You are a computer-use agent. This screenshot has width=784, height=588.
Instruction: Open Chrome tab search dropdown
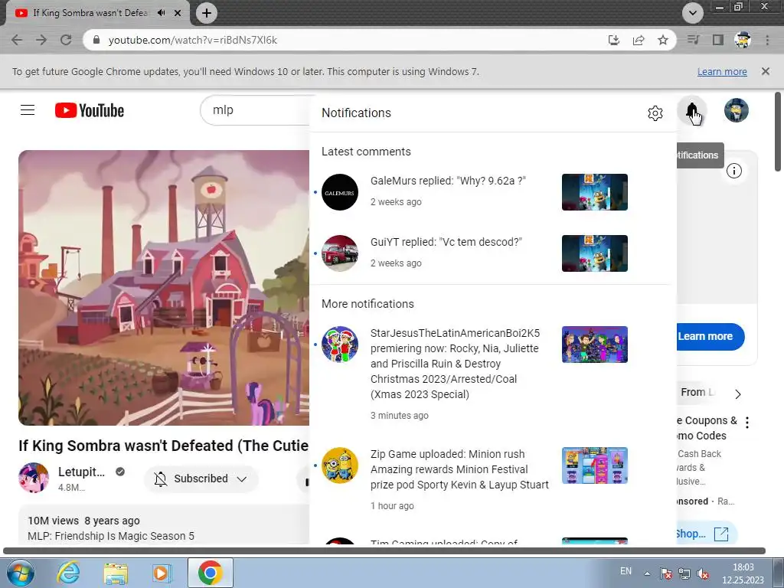[692, 13]
